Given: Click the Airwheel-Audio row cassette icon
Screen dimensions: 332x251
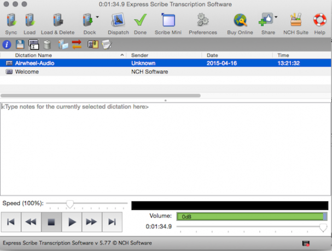Looking at the screenshot, I should tap(9, 63).
